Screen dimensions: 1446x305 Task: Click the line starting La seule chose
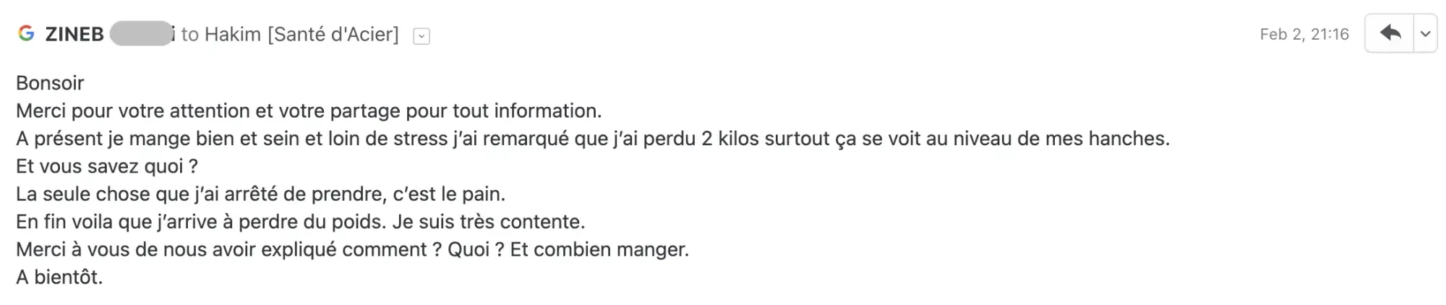tap(260, 194)
